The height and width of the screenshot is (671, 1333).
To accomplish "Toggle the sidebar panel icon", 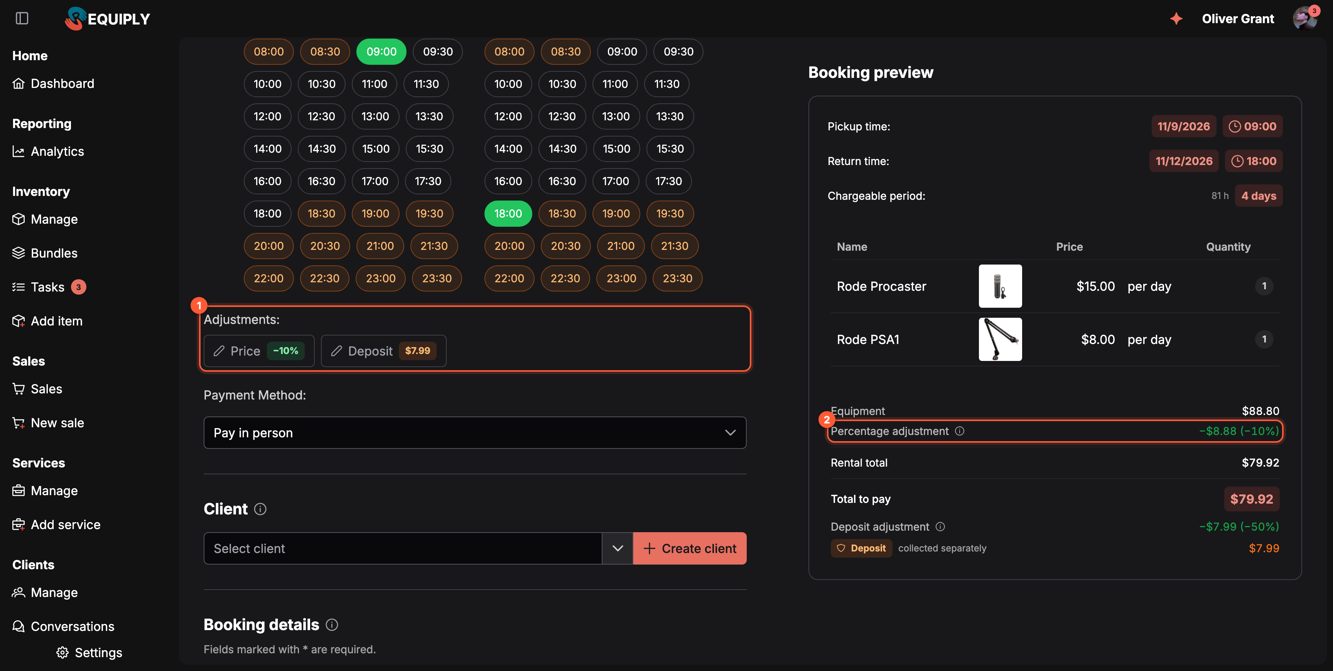I will tap(22, 19).
